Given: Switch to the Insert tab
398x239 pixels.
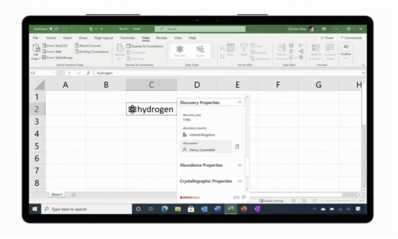Looking at the screenshot, I should click(x=67, y=38).
